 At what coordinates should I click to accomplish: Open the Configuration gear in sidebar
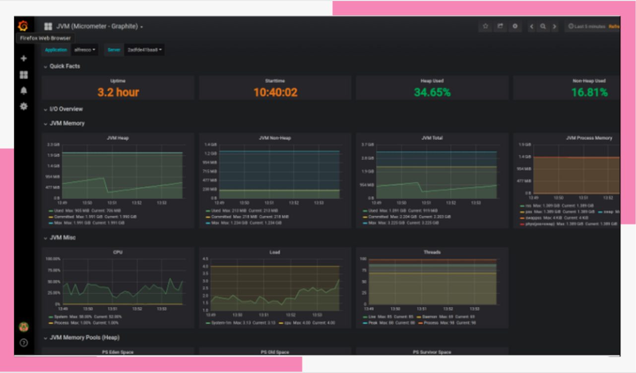click(x=23, y=106)
